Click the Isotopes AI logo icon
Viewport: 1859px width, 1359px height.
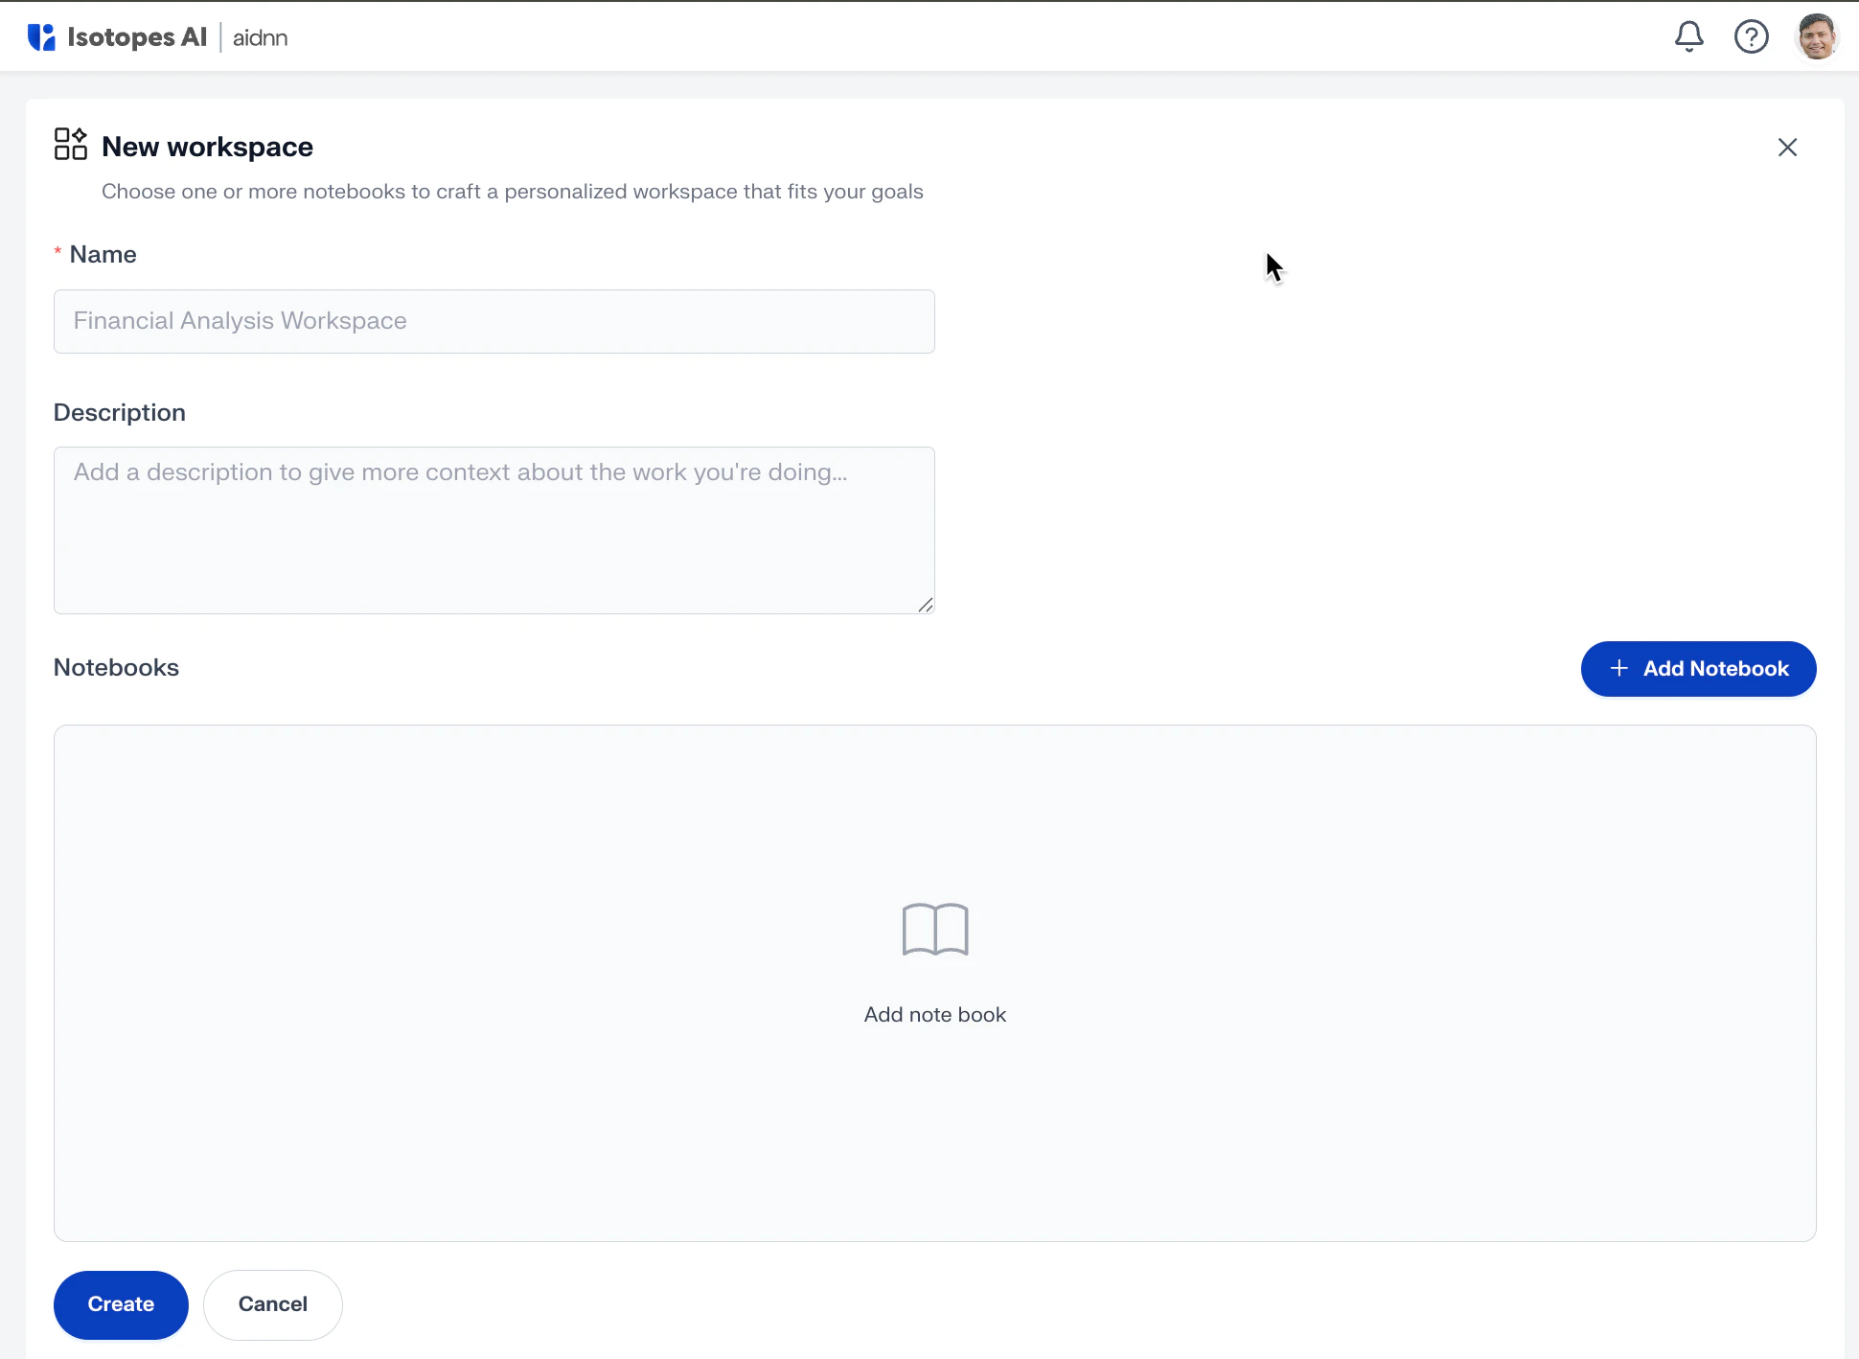pyautogui.click(x=41, y=37)
